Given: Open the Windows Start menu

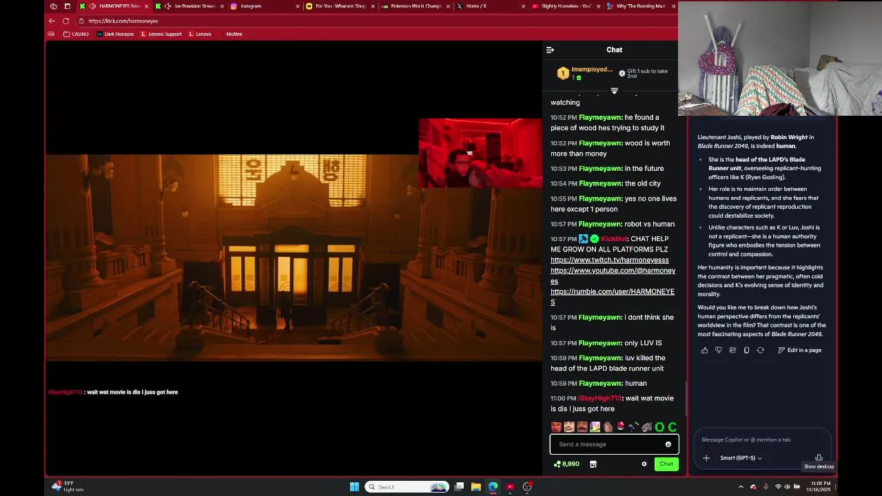Looking at the screenshot, I should [x=354, y=487].
